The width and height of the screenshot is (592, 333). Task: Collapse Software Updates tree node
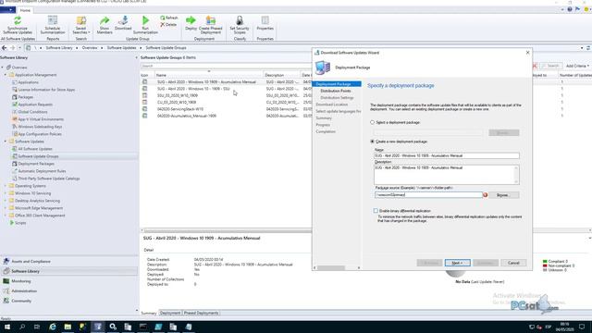tap(6, 142)
